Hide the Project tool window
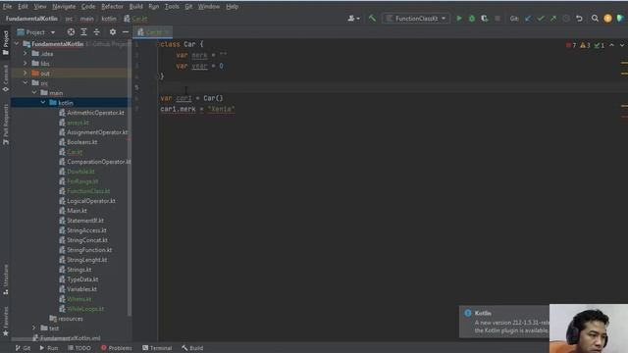628x353 pixels. [x=126, y=32]
